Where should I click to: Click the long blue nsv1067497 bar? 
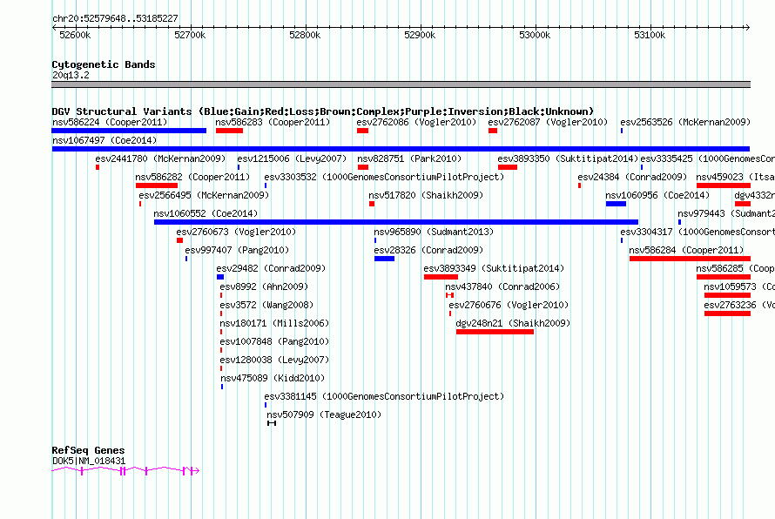(x=401, y=149)
